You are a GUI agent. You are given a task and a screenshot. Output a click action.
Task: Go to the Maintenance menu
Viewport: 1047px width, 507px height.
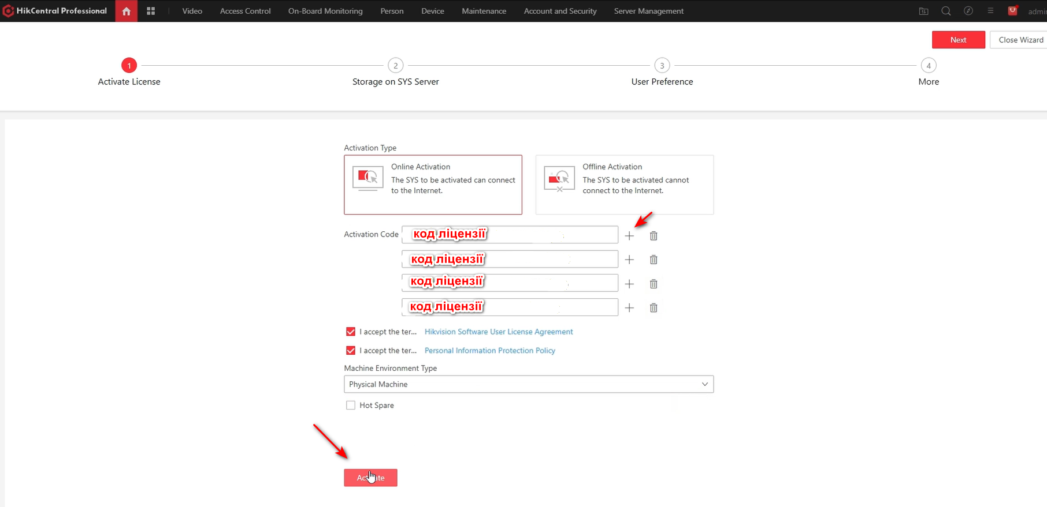pyautogui.click(x=484, y=11)
